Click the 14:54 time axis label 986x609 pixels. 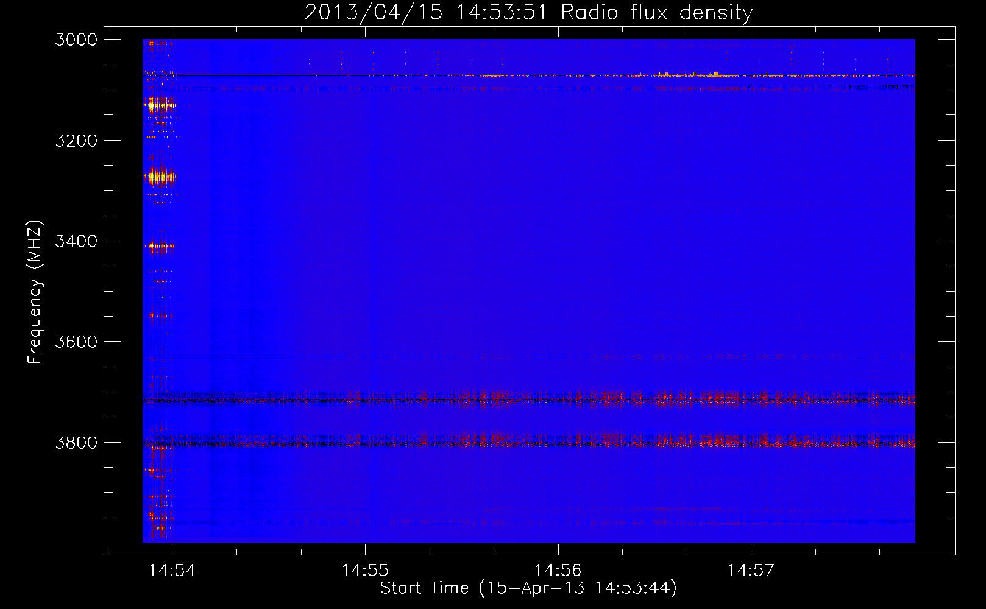[x=172, y=570]
